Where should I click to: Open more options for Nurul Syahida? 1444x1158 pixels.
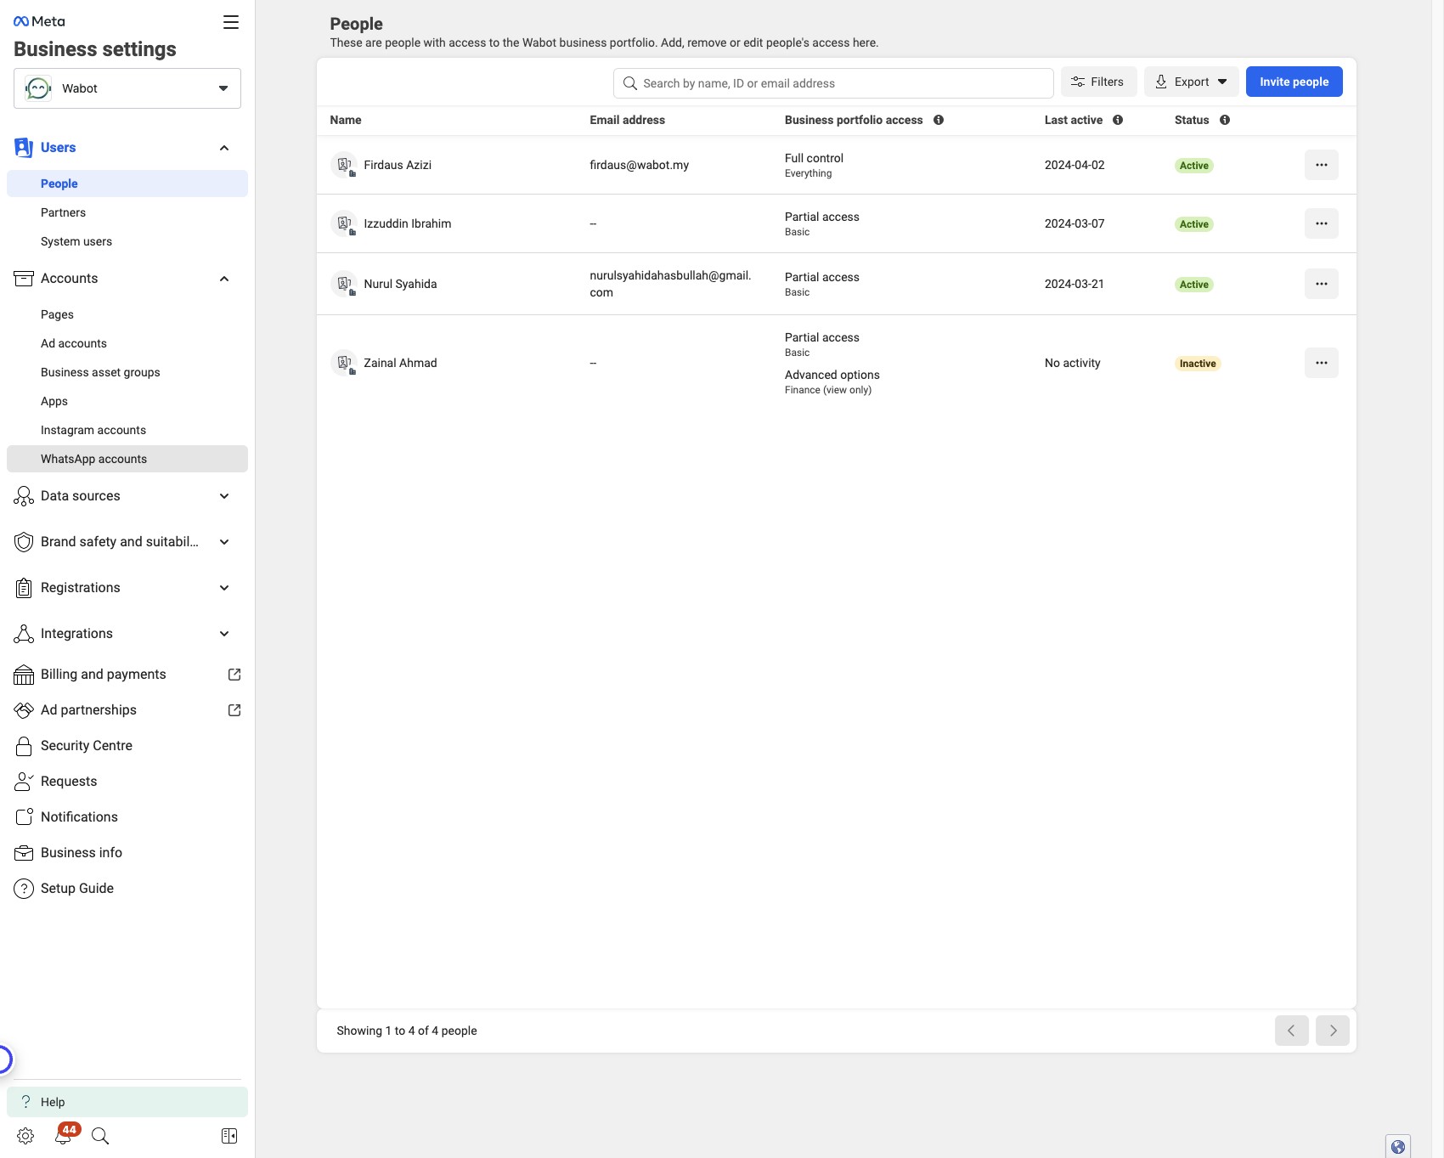1322,284
